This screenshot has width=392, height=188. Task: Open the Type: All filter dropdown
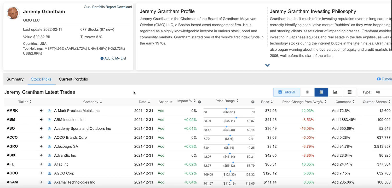click(x=375, y=92)
